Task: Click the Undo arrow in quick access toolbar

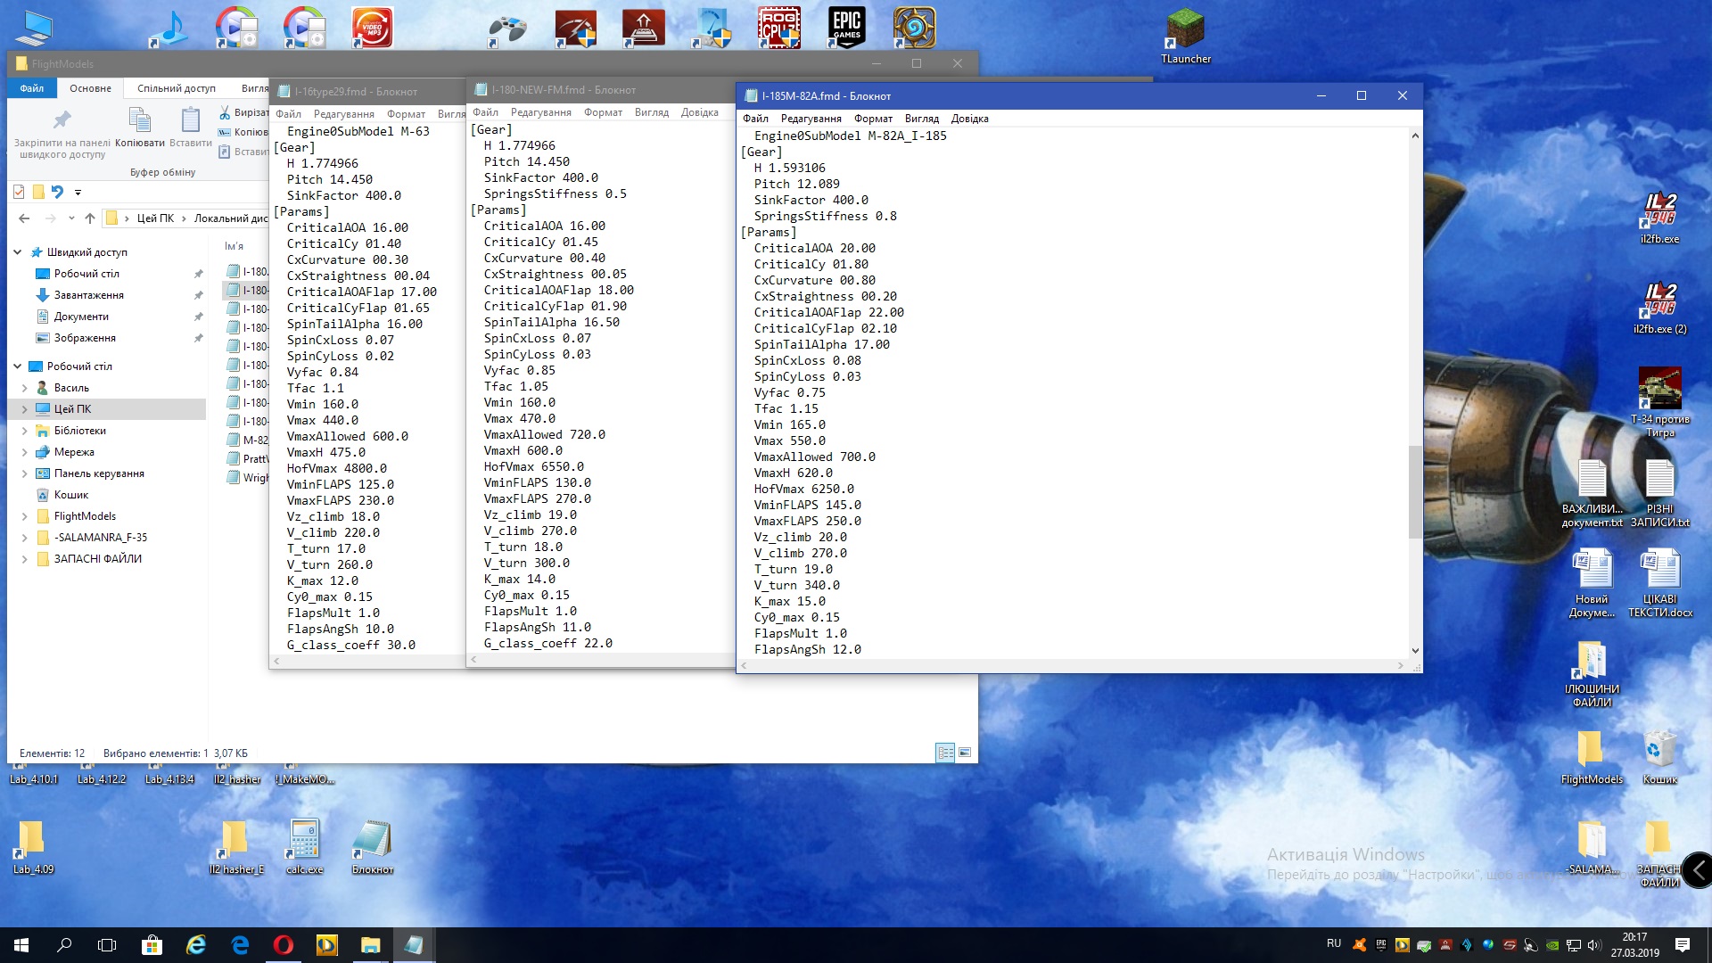Action: pos(57,192)
